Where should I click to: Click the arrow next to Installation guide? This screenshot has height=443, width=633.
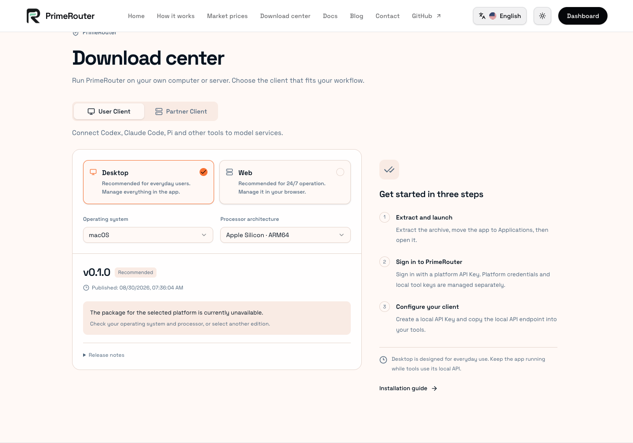(x=434, y=388)
